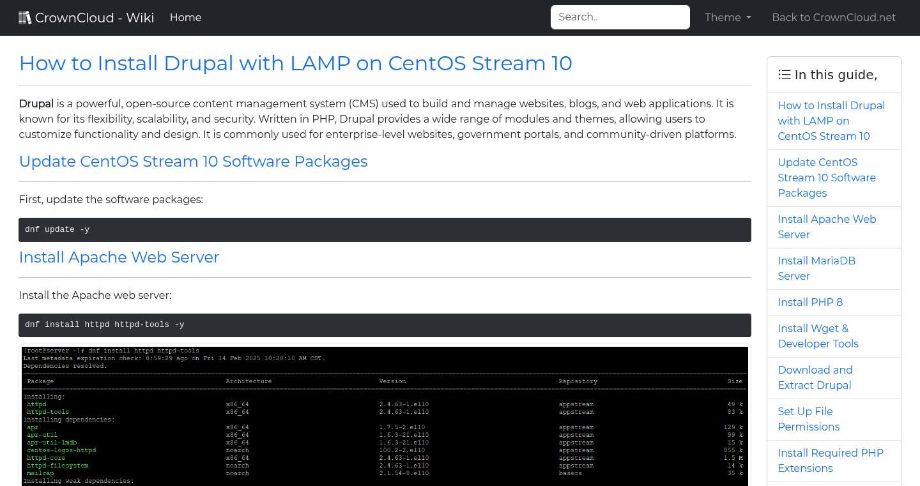The width and height of the screenshot is (920, 486).
Task: Navigate to Install Required PHP Extensions
Action: coord(831,460)
